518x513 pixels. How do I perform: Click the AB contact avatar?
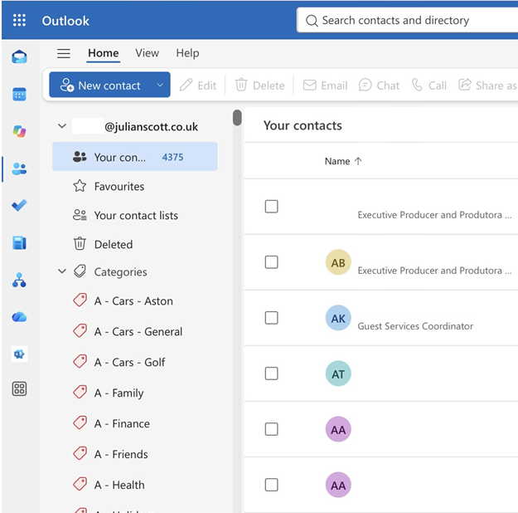(338, 262)
